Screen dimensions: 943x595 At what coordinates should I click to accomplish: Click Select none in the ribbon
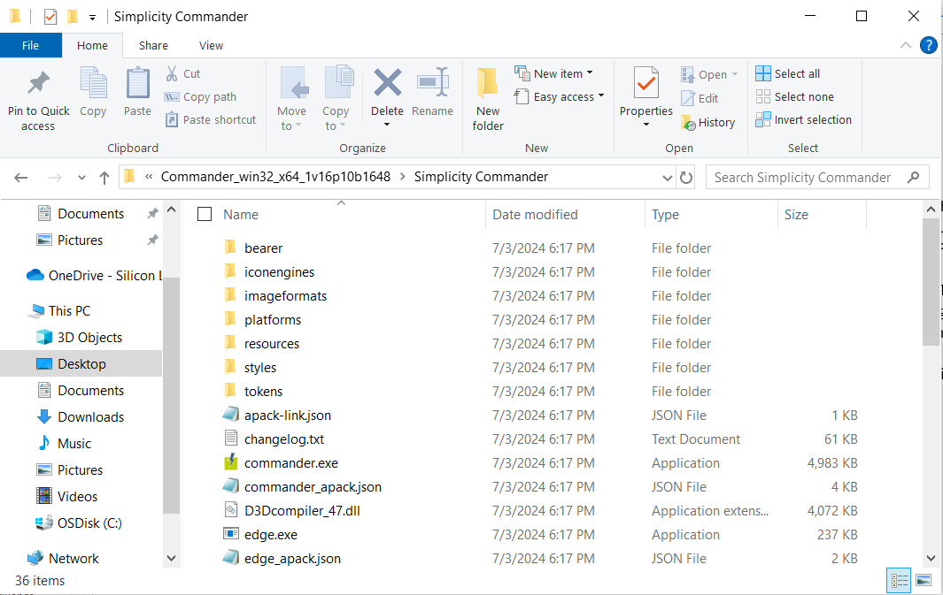click(x=794, y=96)
